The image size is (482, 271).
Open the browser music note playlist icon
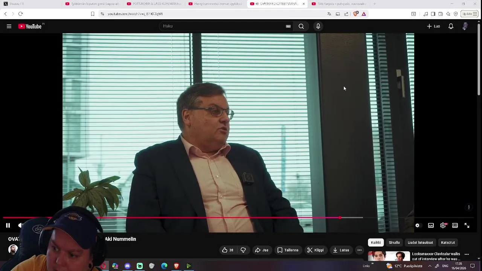(426, 14)
